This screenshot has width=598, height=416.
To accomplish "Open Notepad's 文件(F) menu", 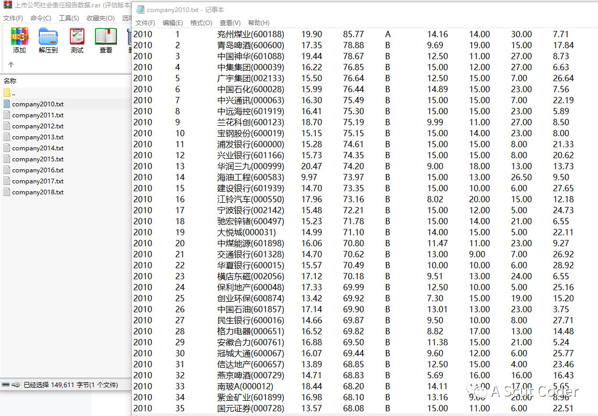I will click(145, 23).
